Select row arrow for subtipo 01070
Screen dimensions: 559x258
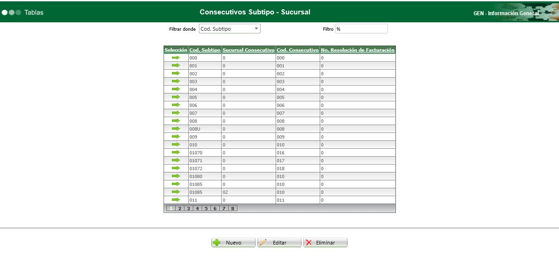coord(176,152)
